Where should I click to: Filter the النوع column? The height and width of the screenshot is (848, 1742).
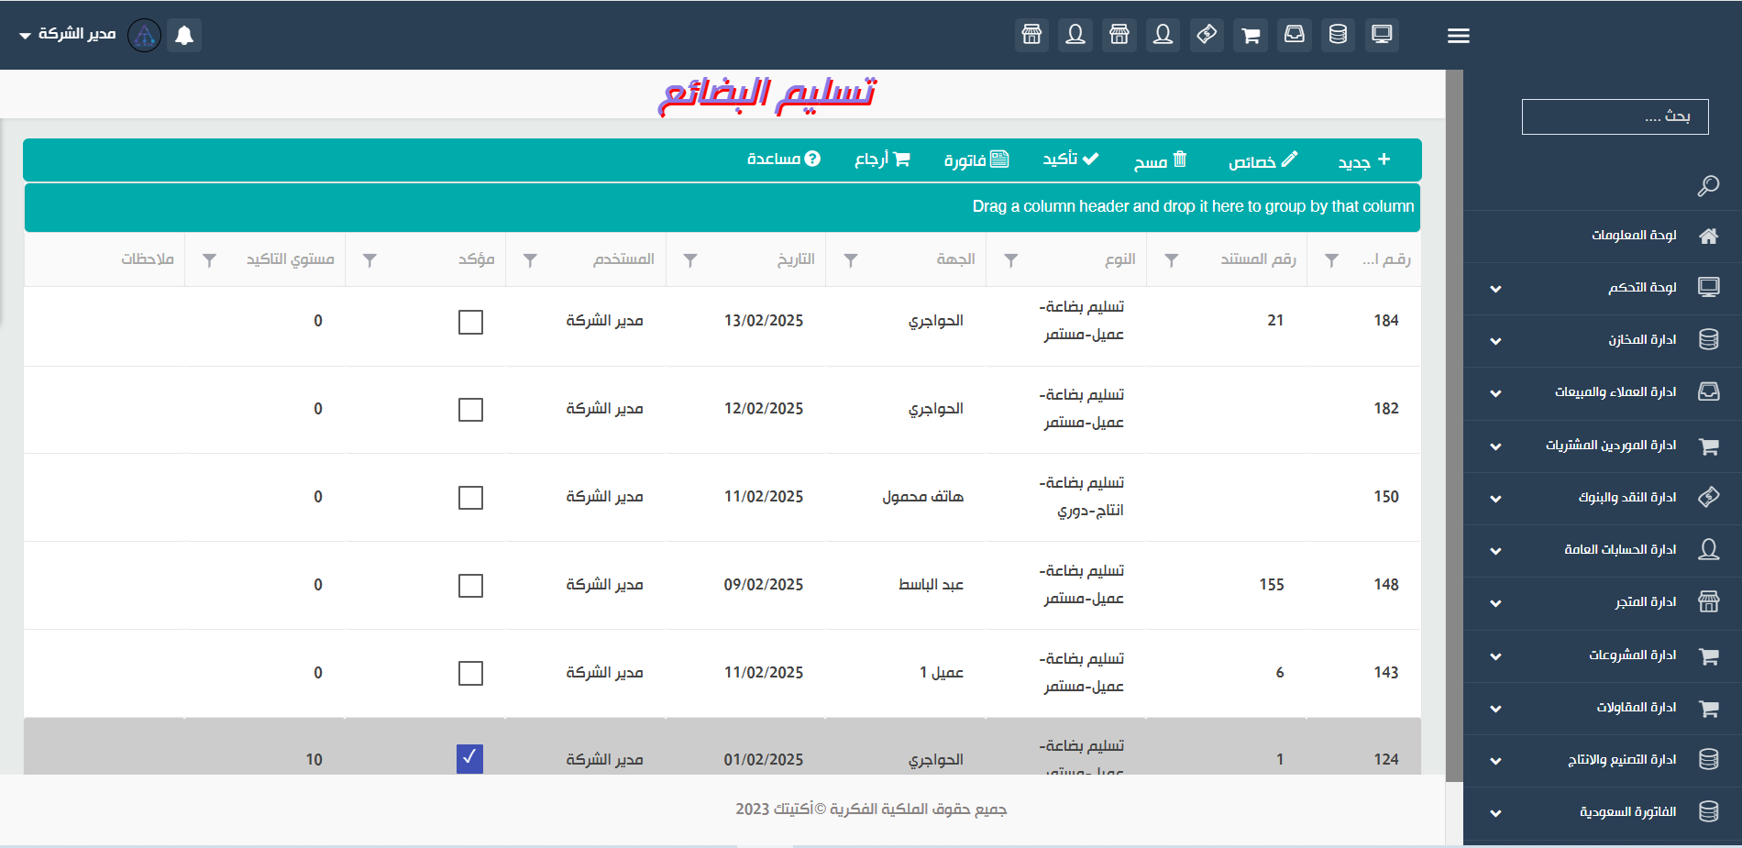(1010, 260)
